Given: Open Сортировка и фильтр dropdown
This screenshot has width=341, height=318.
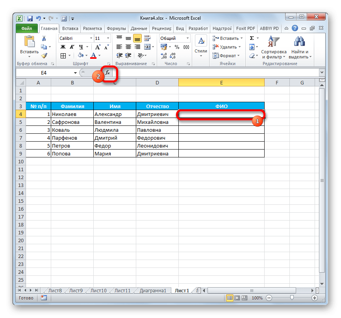Looking at the screenshot, I should (x=274, y=47).
